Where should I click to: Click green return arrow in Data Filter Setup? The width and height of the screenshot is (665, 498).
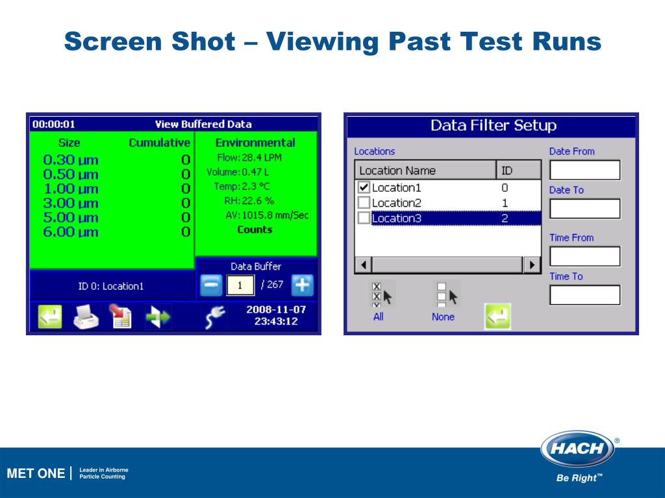click(497, 316)
